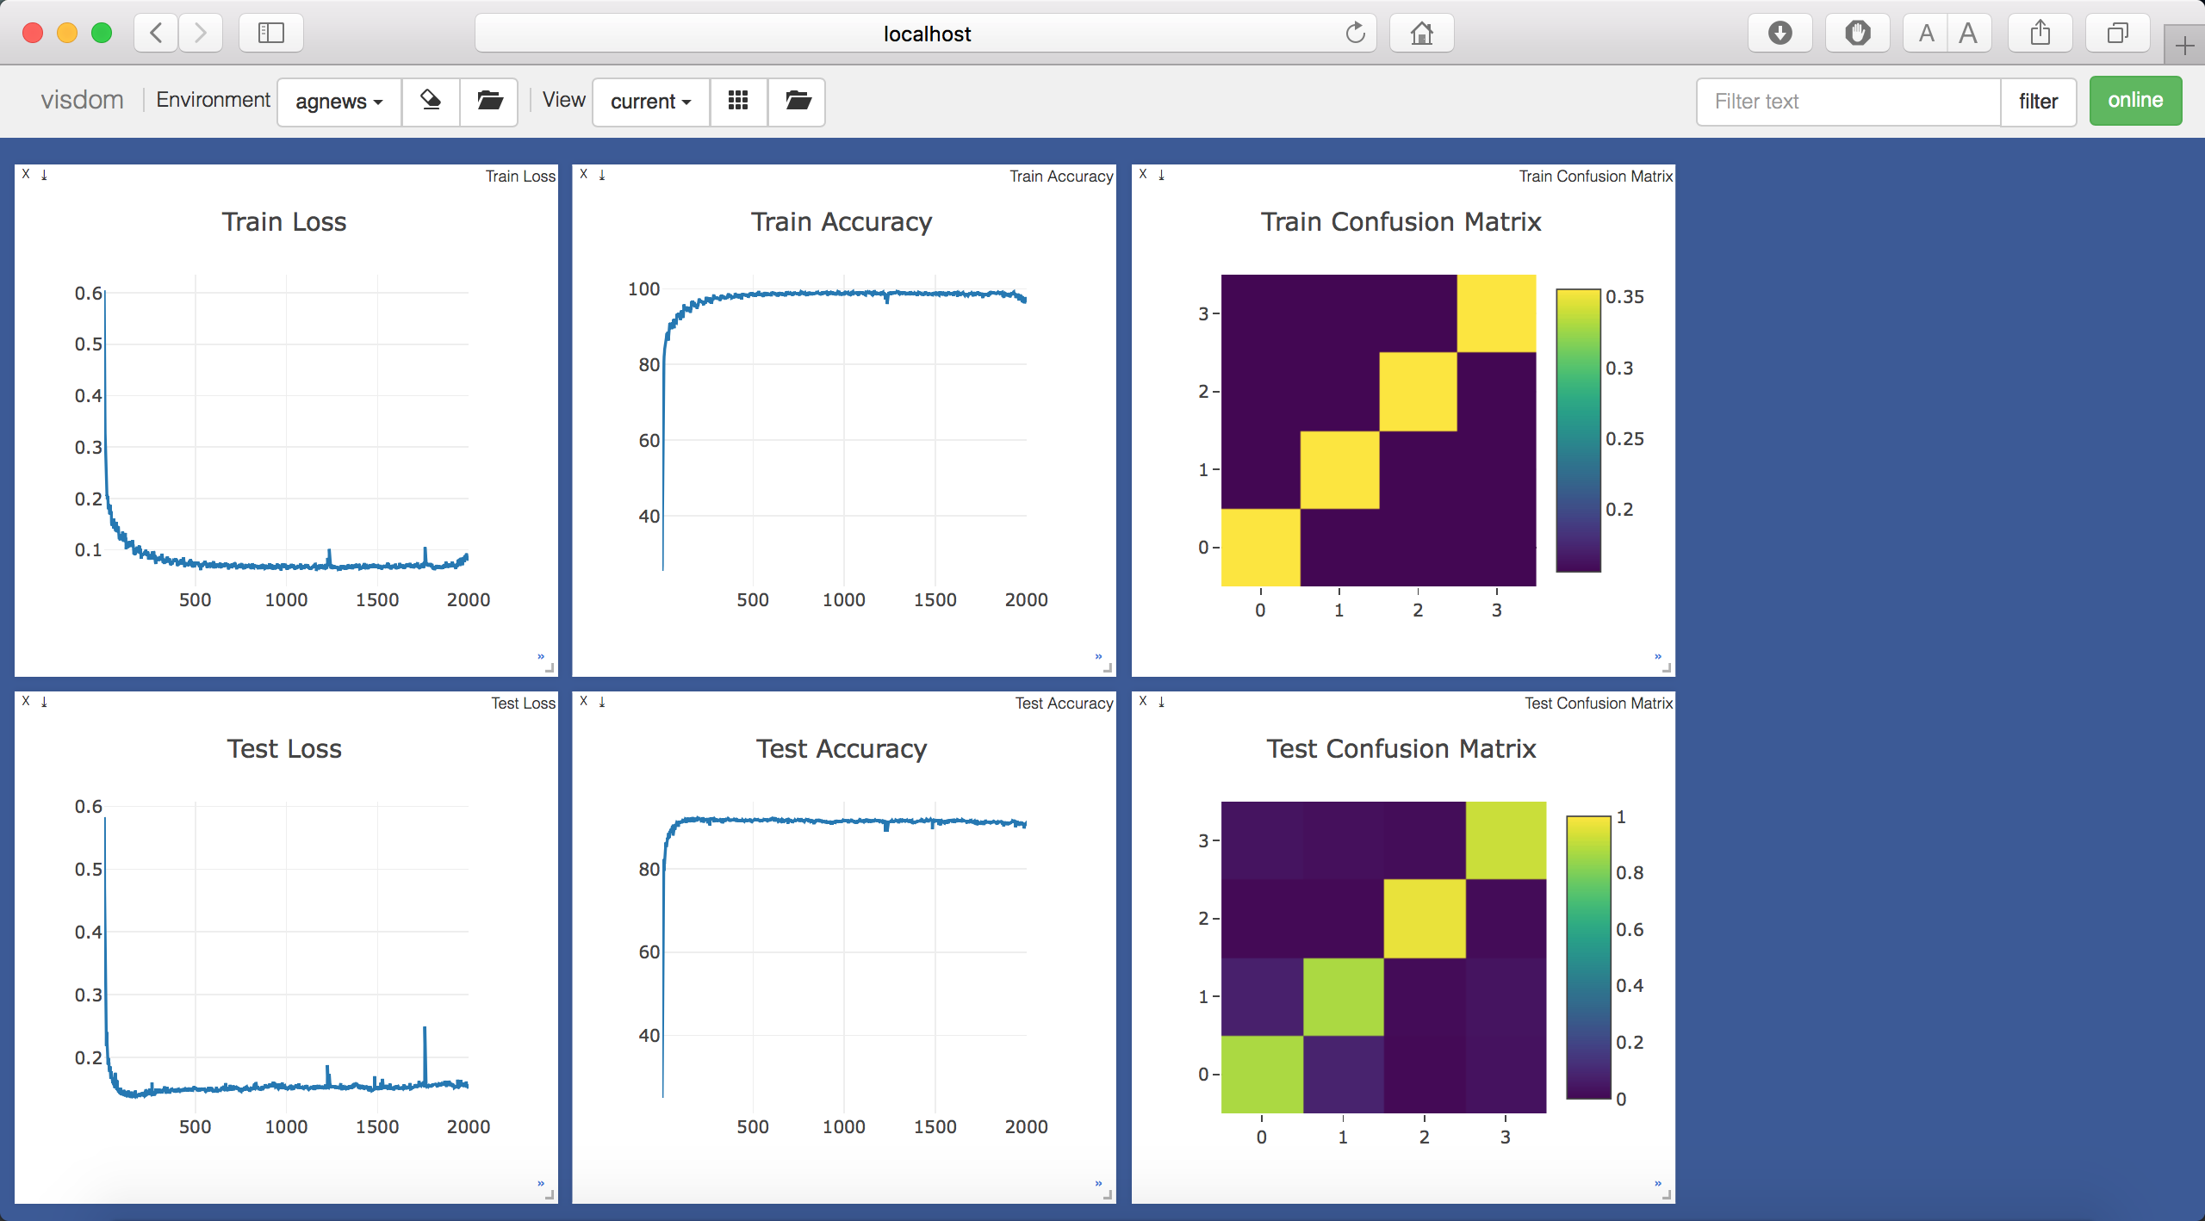Click Safari reload page icon
The width and height of the screenshot is (2205, 1221).
(1355, 34)
